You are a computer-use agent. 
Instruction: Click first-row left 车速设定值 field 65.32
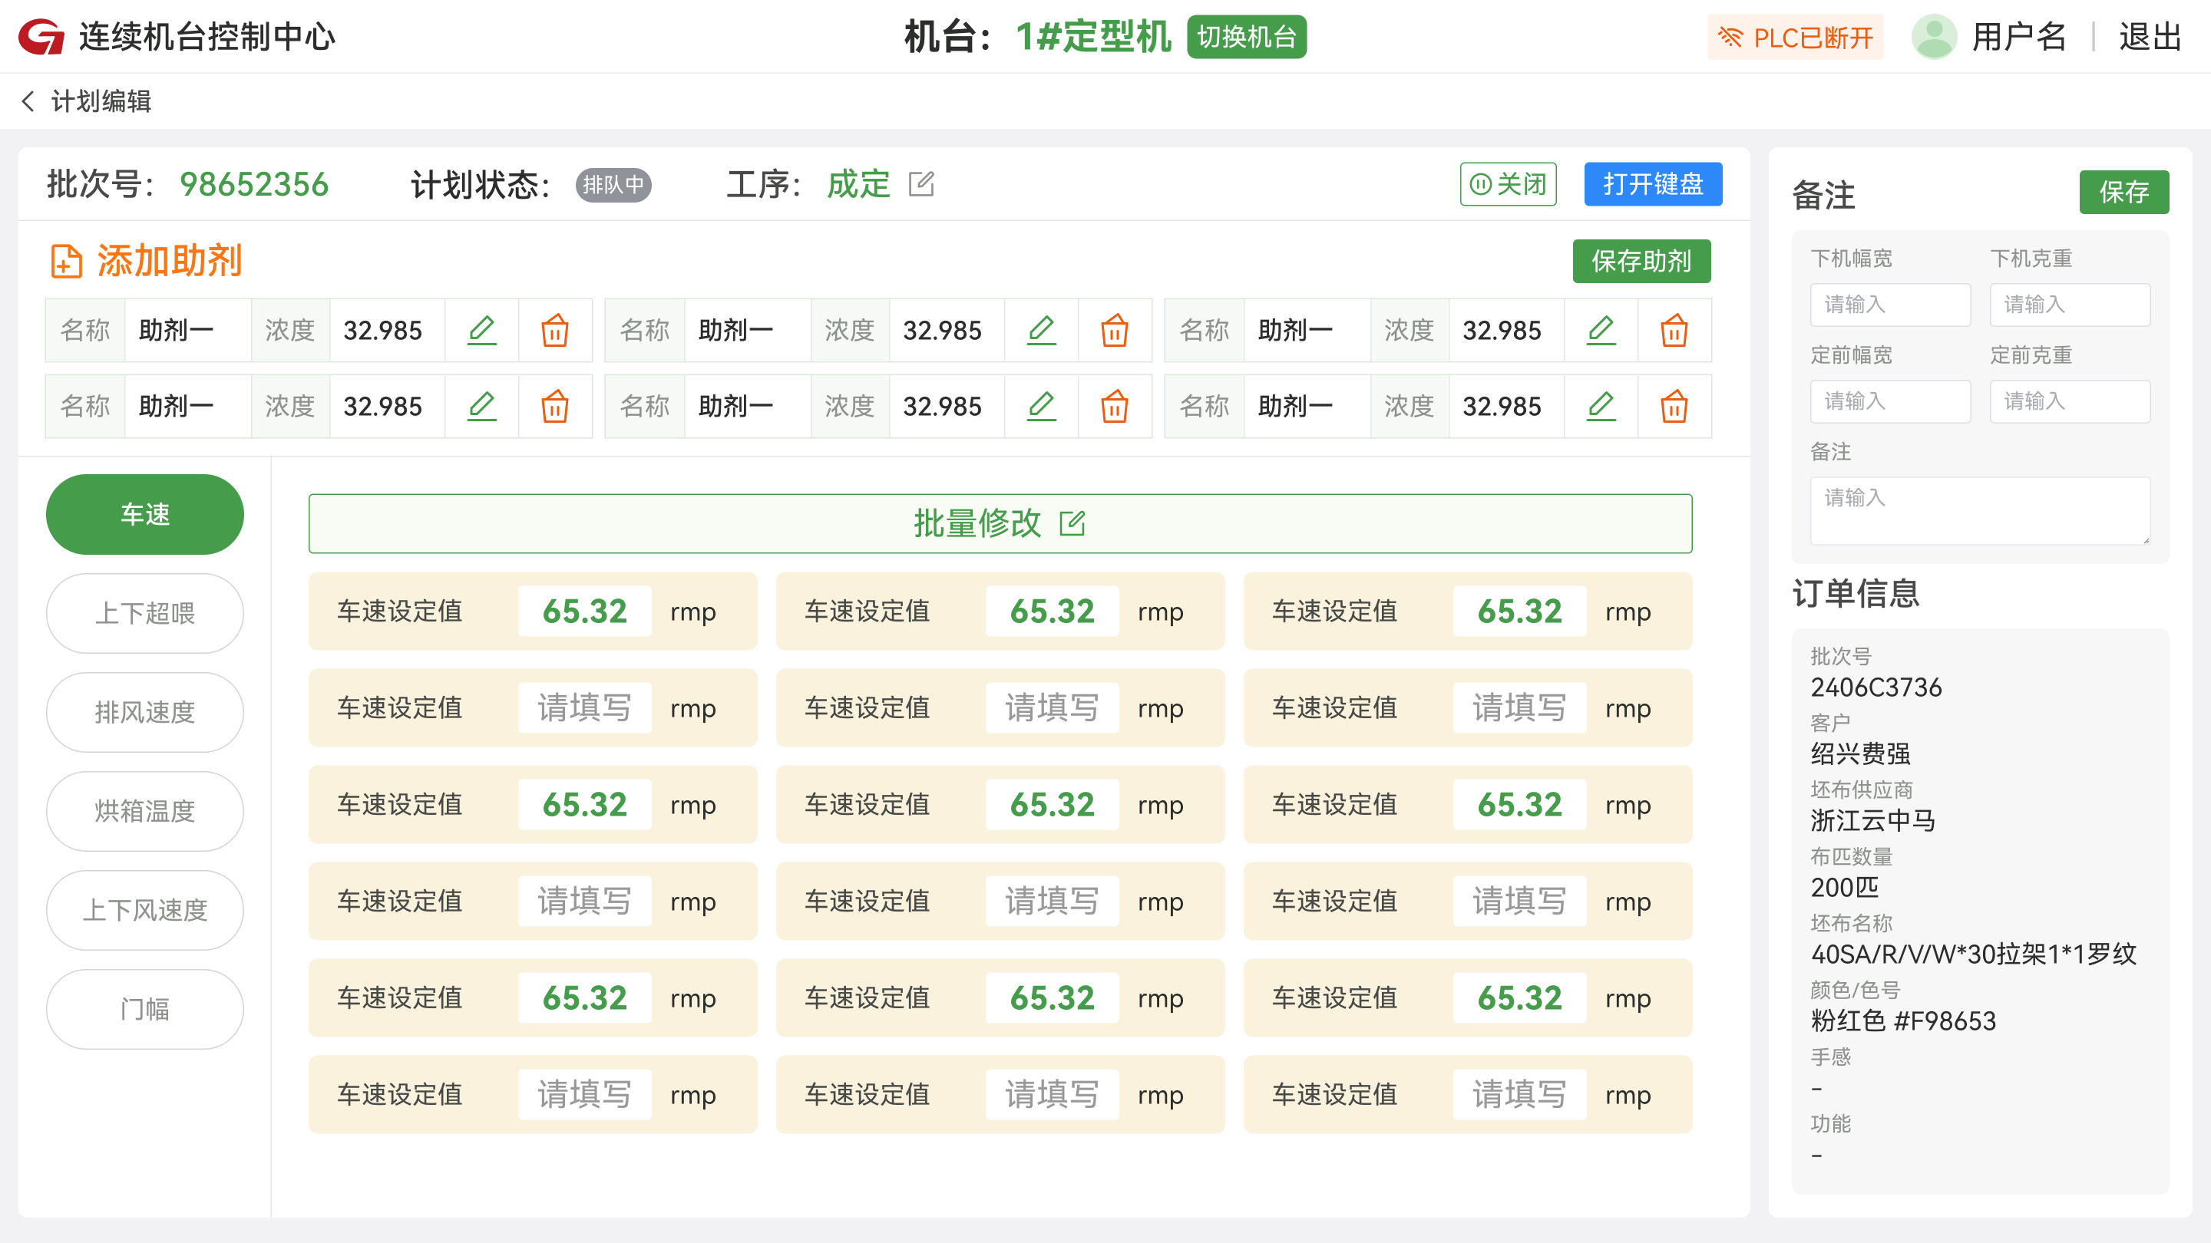(x=584, y=611)
